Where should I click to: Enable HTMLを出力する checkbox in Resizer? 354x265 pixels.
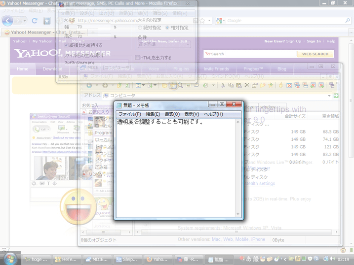pos(137,58)
